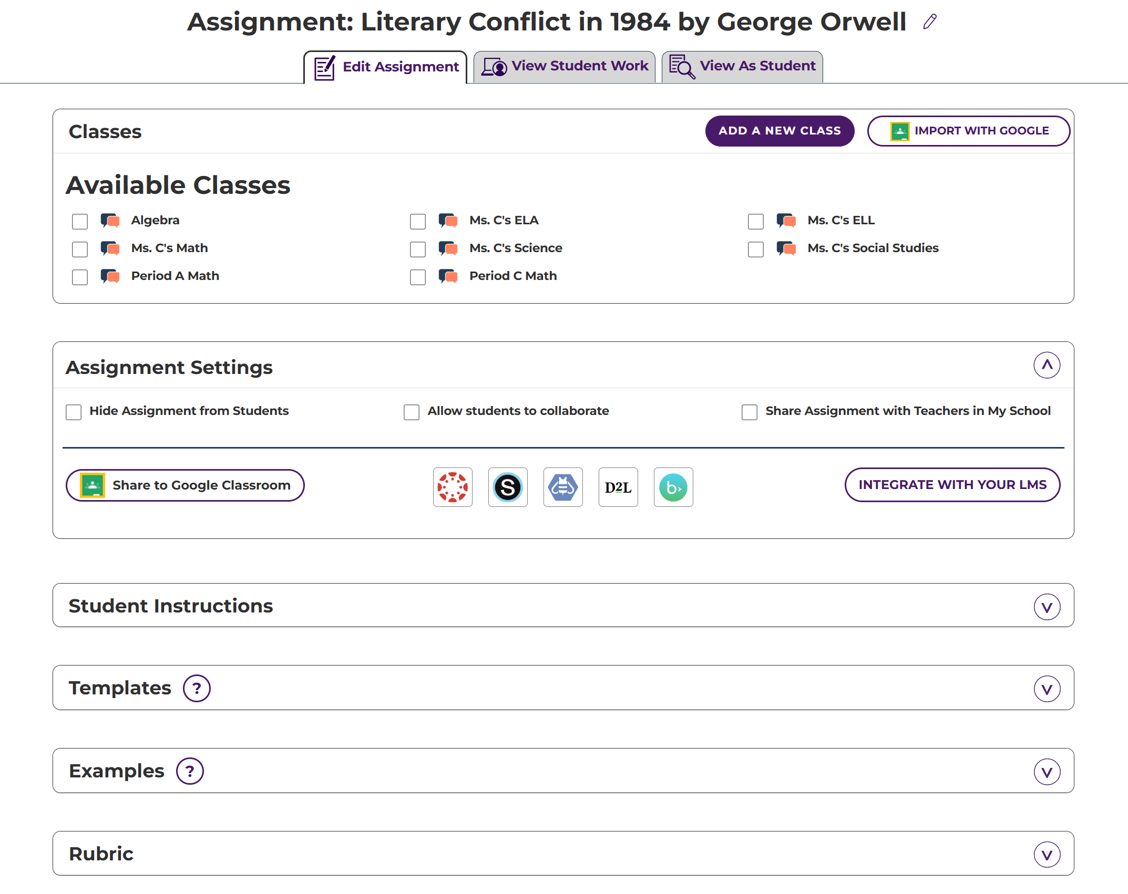Open the Templates help question mark

[197, 688]
